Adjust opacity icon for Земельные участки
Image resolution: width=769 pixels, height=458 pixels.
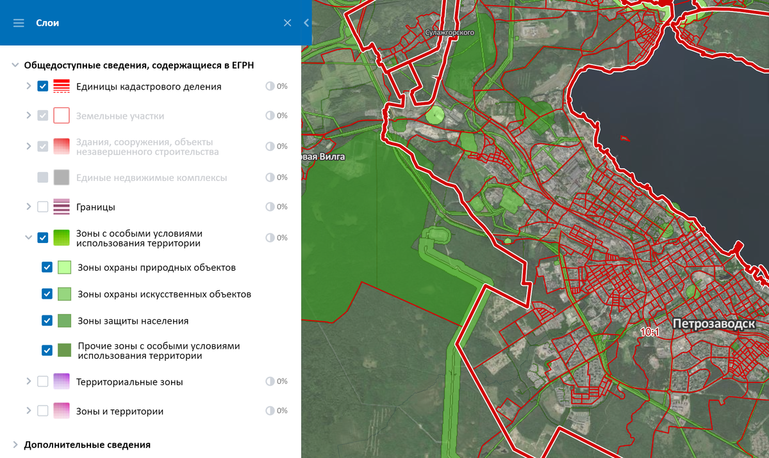270,116
